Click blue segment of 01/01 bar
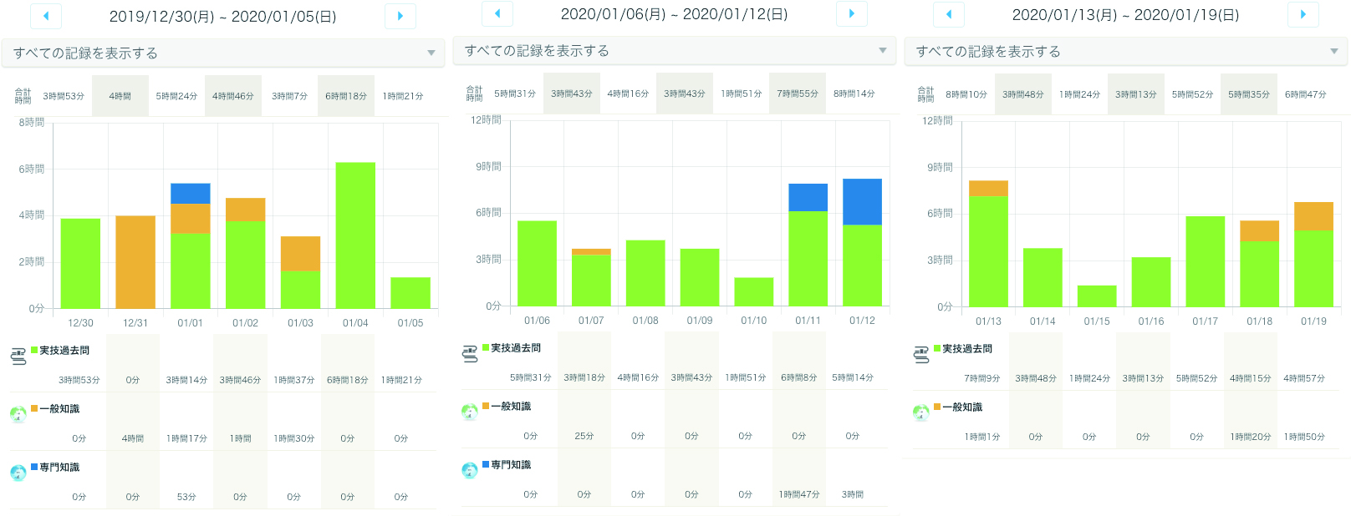Viewport: 1351px width, 516px height. point(191,194)
